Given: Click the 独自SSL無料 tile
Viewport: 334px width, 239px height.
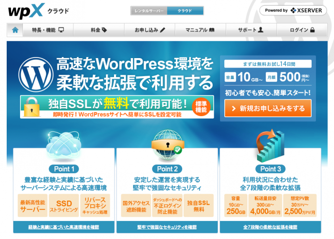Looking at the screenshot, I should click(x=198, y=205).
